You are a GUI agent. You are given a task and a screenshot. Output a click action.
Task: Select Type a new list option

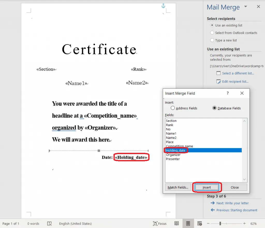[x=212, y=40]
